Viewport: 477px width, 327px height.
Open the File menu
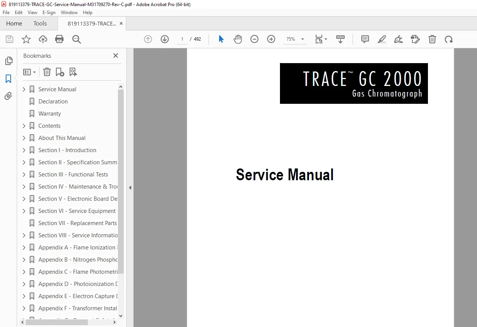(x=6, y=13)
